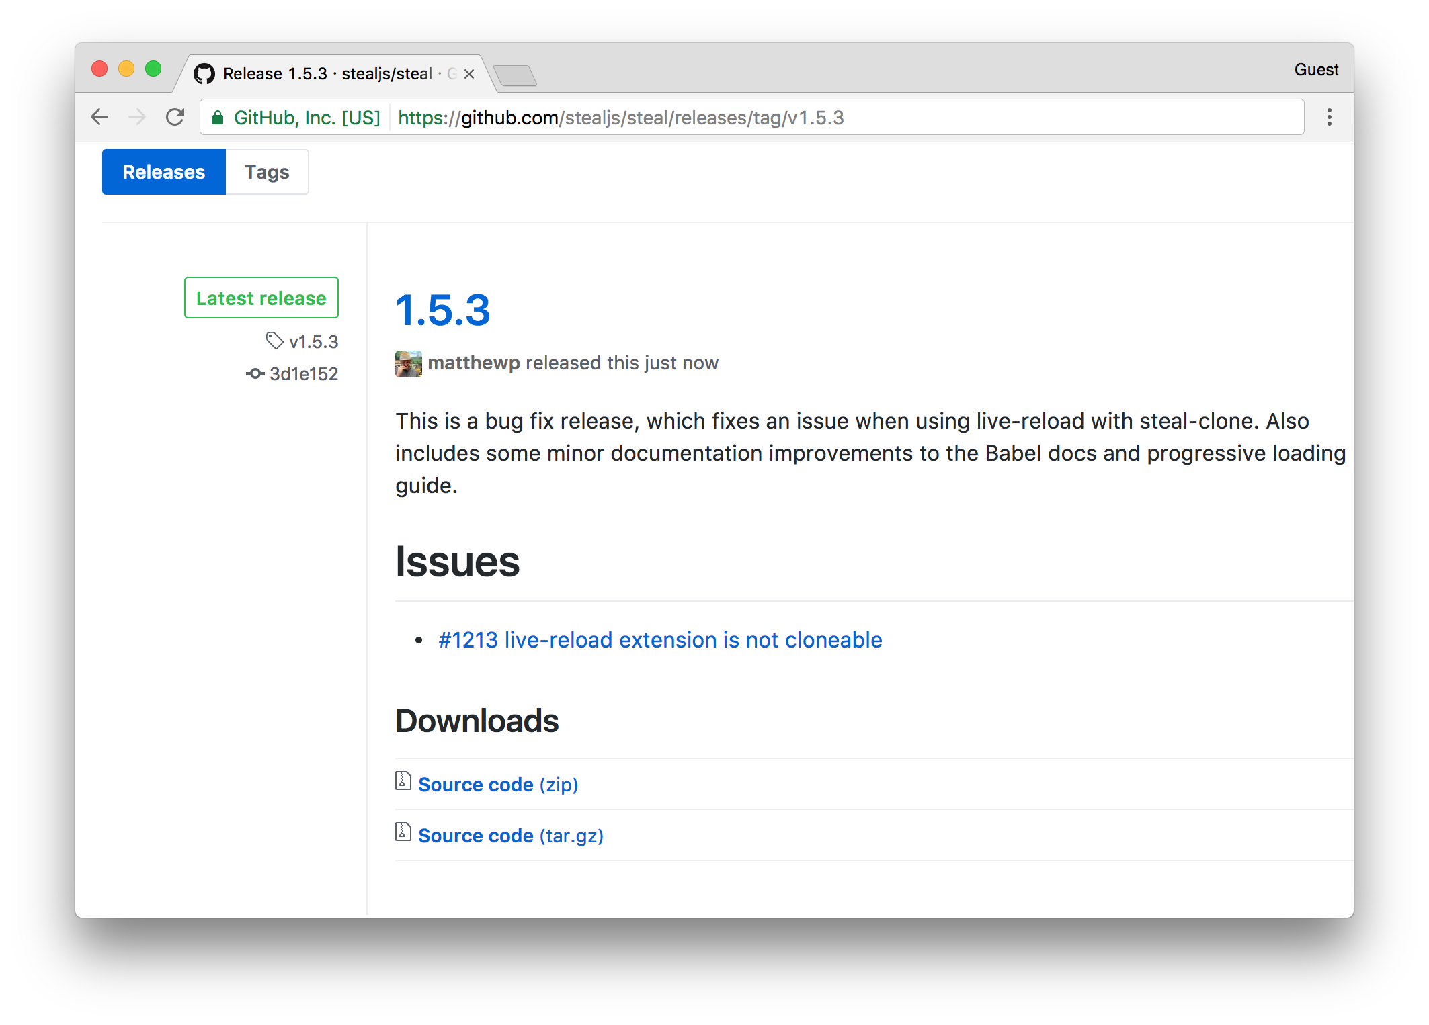Viewport: 1429px width, 1025px height.
Task: Open the 1.5.3 release title link
Action: point(443,310)
